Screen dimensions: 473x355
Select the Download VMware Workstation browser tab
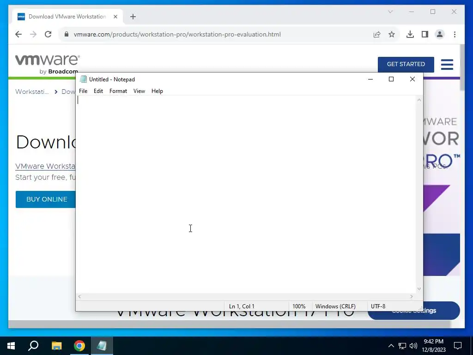(67, 17)
